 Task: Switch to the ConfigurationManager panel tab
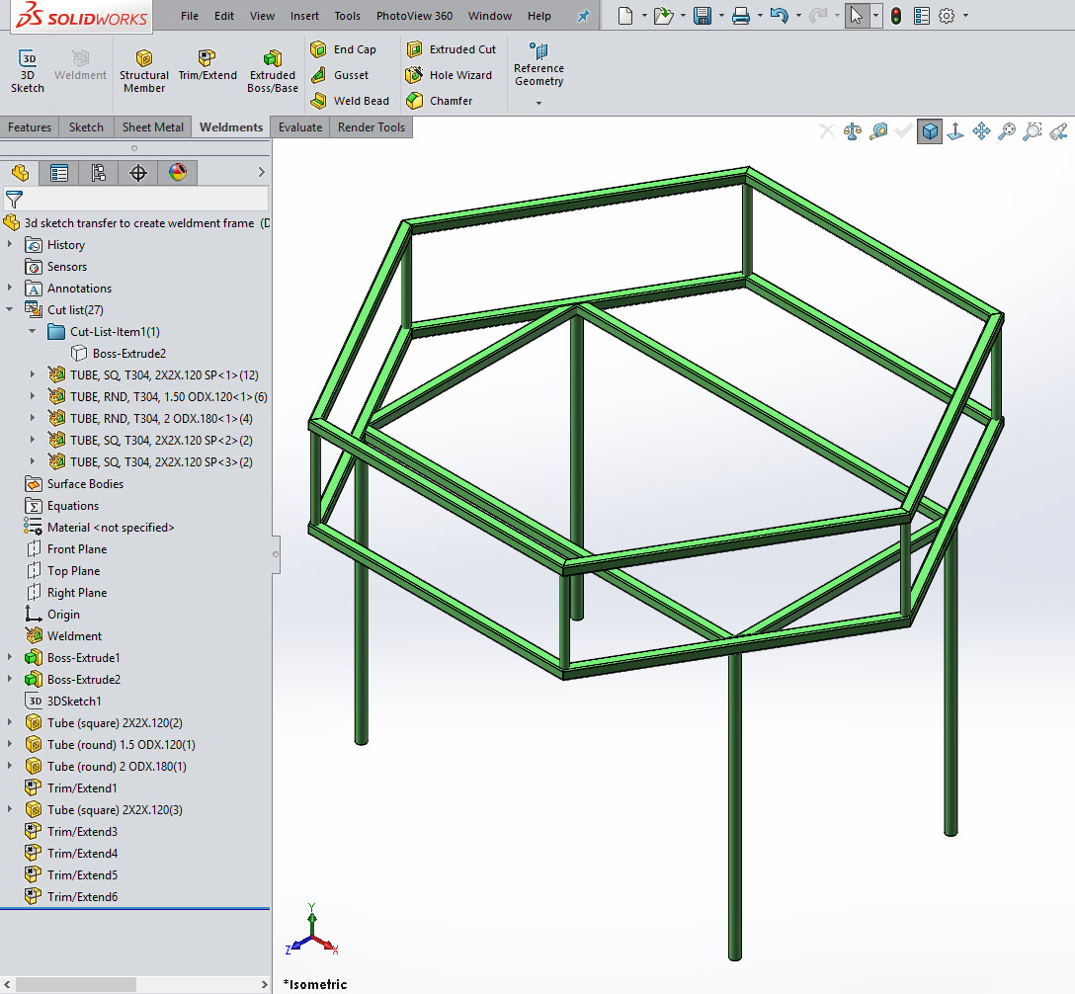pos(99,173)
